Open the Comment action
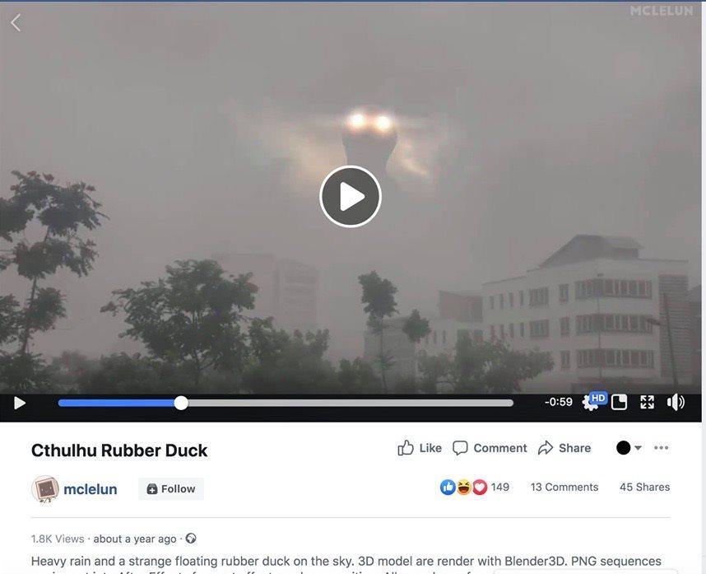 [490, 448]
